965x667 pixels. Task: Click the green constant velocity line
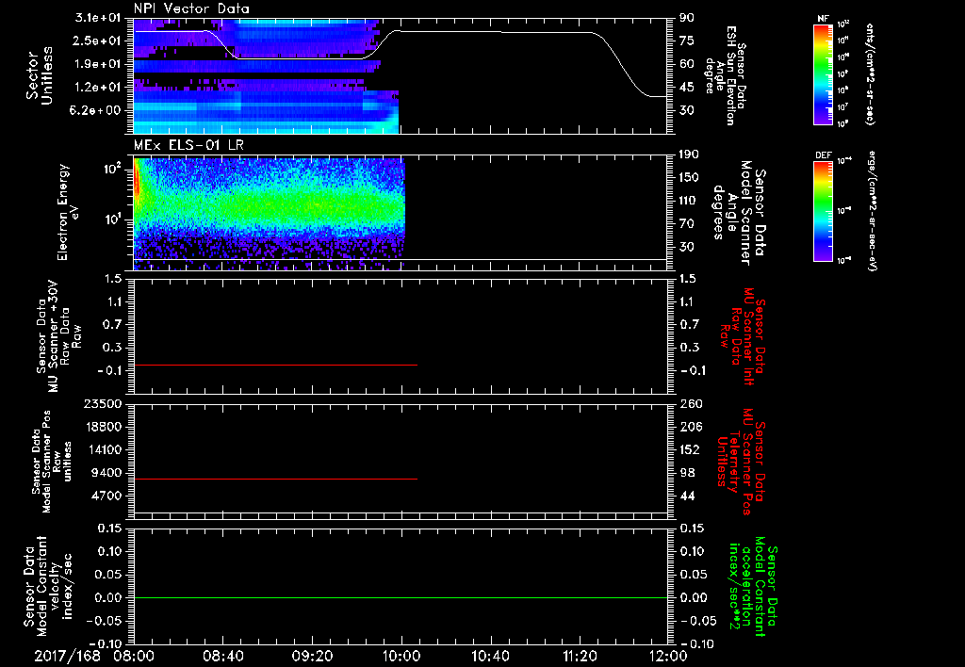[x=401, y=597]
